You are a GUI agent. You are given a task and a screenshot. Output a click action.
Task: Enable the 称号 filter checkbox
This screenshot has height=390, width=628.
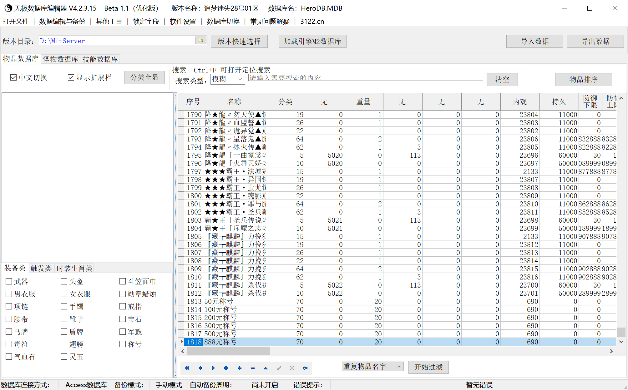tap(123, 344)
